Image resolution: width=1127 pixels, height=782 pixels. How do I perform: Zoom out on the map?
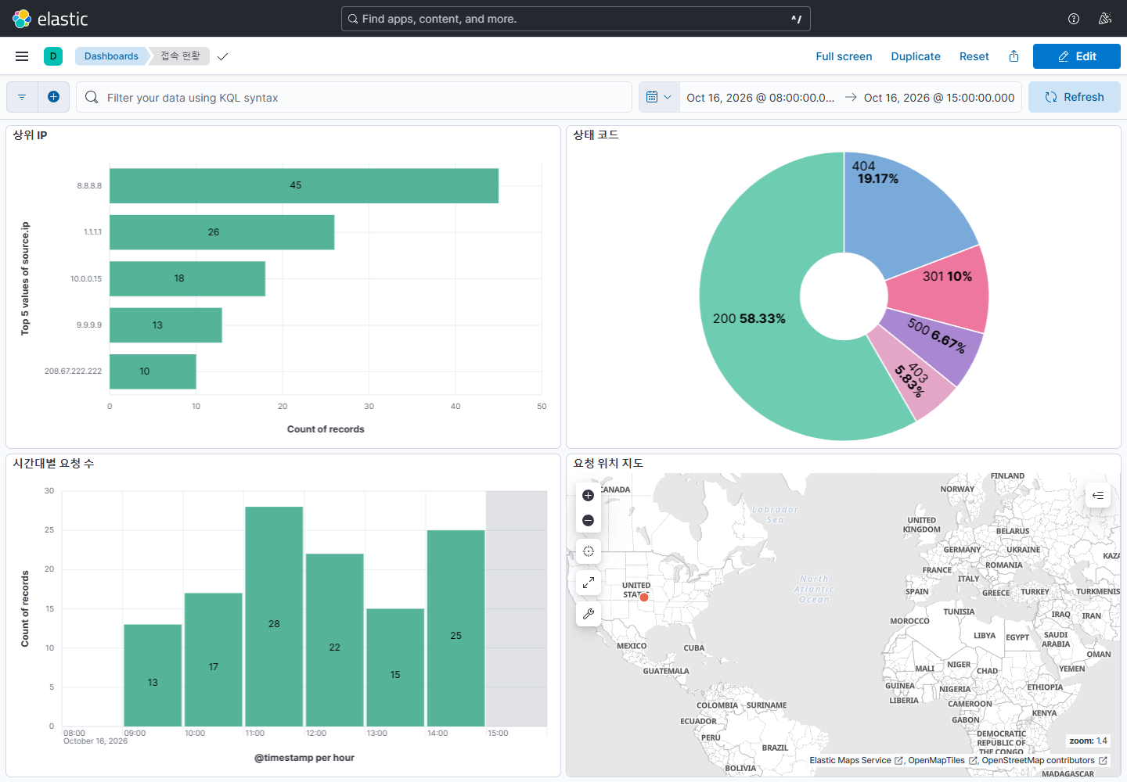(589, 521)
